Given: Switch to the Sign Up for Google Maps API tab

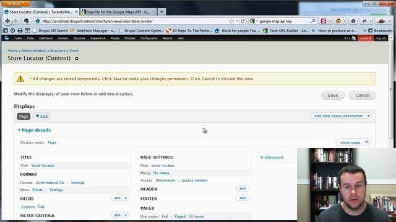Looking at the screenshot, I should [118, 12].
